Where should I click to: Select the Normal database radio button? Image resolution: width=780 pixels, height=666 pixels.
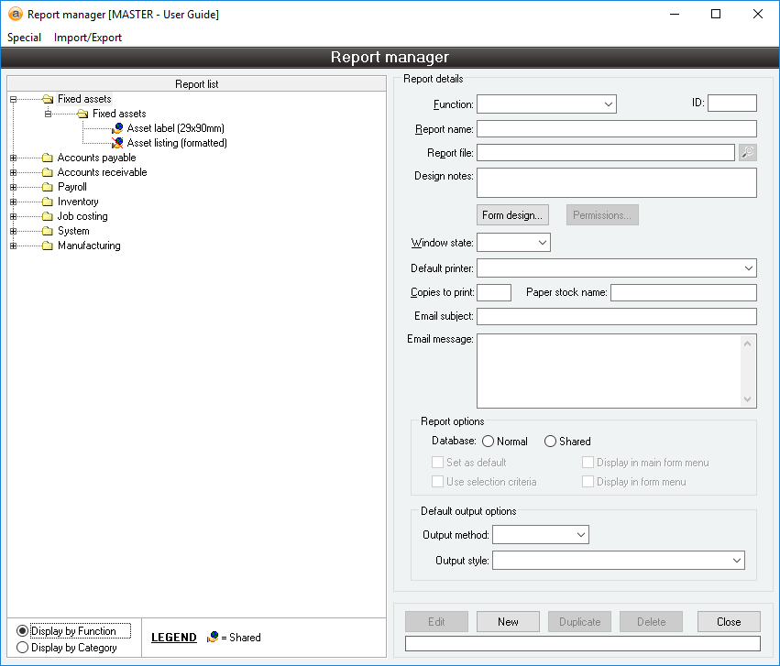point(488,442)
